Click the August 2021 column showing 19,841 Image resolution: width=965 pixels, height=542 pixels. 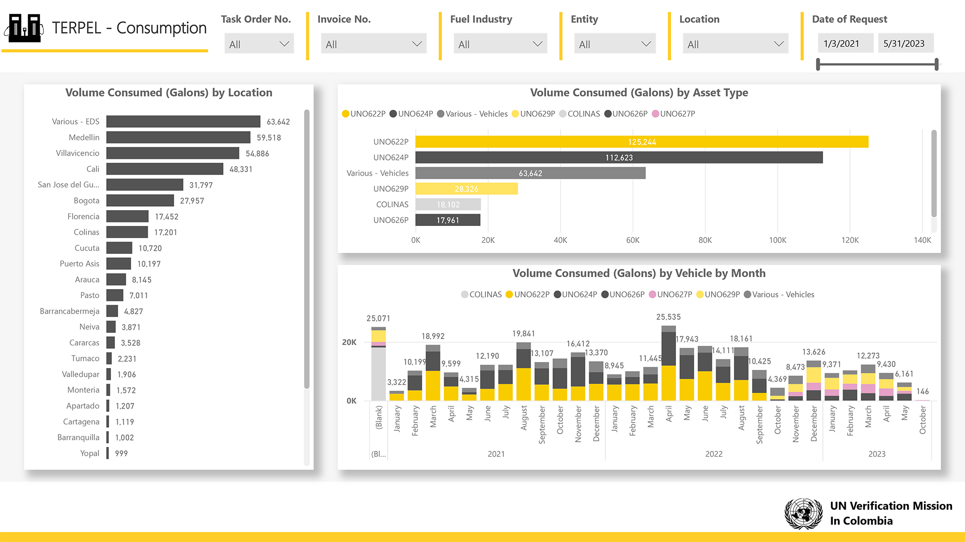(524, 371)
